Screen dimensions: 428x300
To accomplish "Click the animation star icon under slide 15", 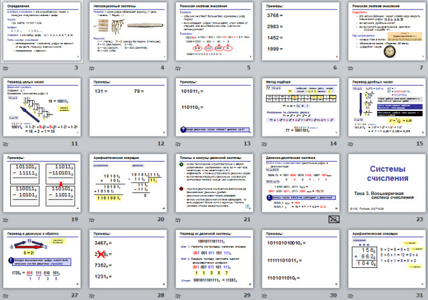I will click(350, 144).
